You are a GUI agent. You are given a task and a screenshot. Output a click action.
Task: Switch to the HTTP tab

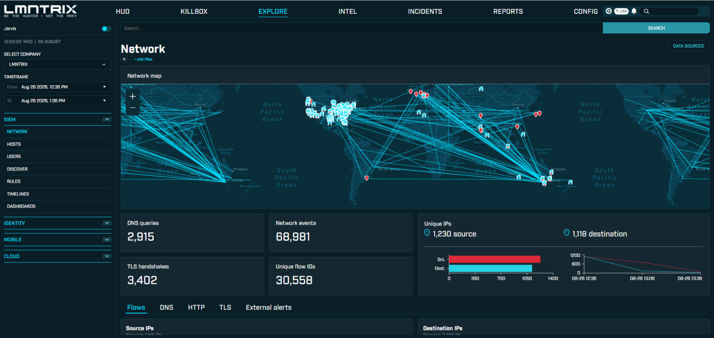click(x=196, y=308)
